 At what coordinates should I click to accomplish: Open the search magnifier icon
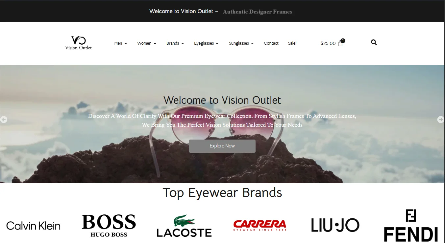(374, 42)
